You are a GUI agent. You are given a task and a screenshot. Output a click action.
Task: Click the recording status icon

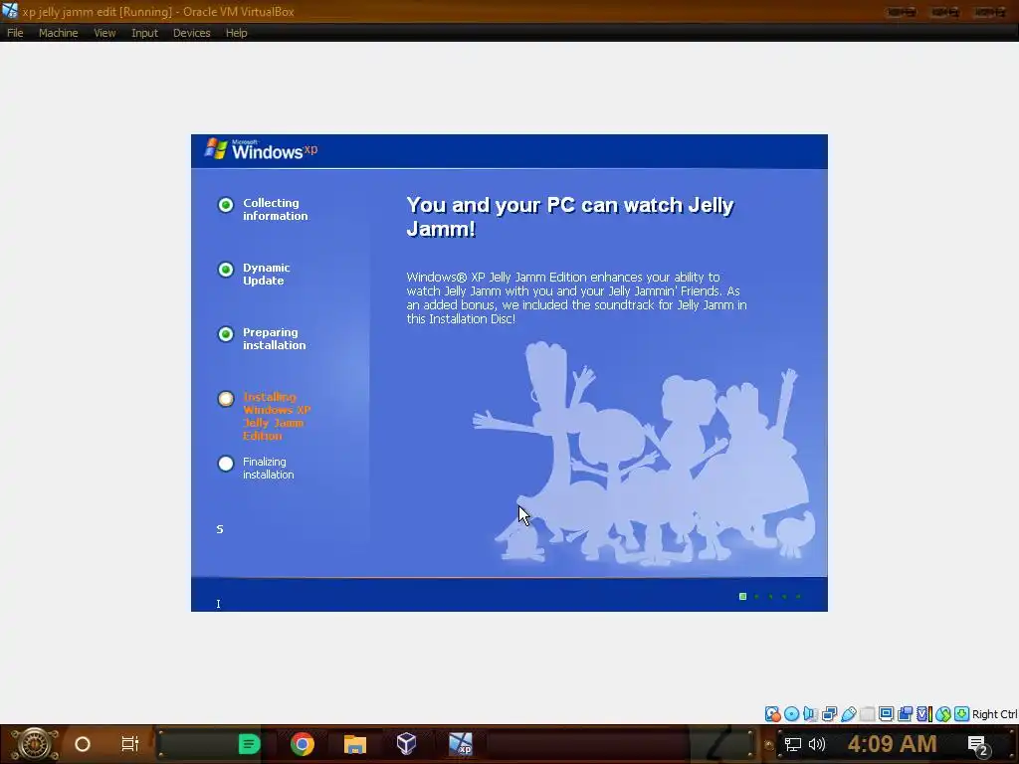point(905,714)
